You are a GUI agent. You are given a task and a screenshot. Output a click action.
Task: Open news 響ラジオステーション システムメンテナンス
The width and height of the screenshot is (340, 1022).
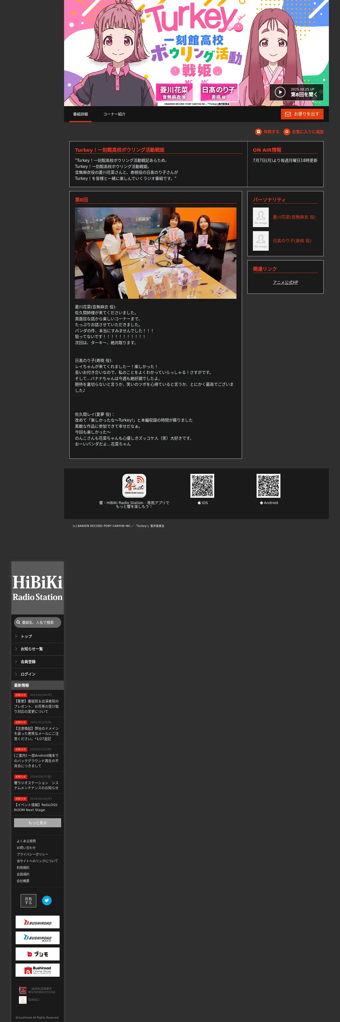37,785
